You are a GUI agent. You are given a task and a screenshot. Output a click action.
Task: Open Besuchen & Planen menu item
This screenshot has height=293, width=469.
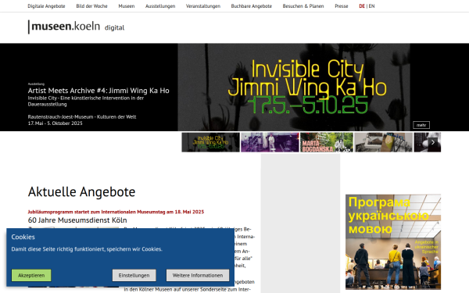303,6
